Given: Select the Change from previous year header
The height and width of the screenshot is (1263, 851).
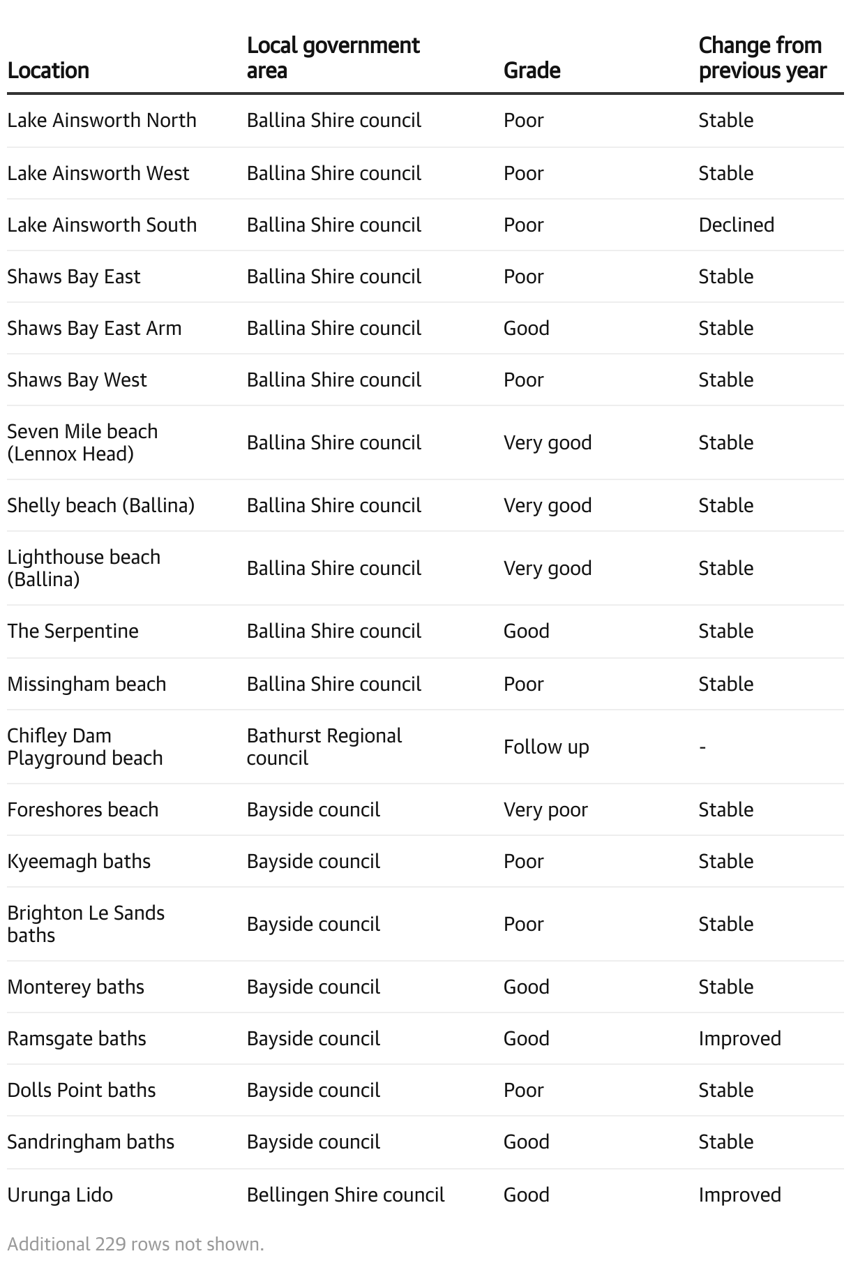Looking at the screenshot, I should [762, 58].
